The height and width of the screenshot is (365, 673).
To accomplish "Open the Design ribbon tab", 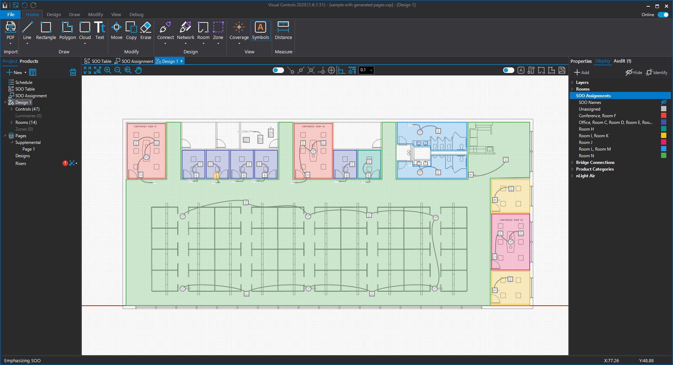I will (x=54, y=15).
